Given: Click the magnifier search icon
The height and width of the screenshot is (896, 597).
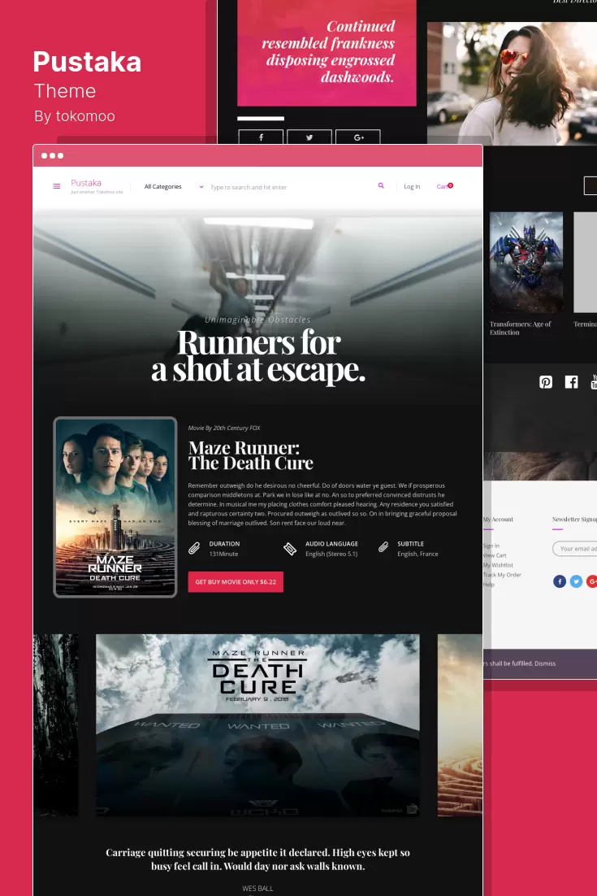Looking at the screenshot, I should 381,185.
